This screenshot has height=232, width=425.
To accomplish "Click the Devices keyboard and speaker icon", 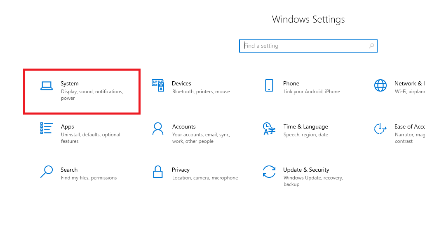I will (x=158, y=85).
